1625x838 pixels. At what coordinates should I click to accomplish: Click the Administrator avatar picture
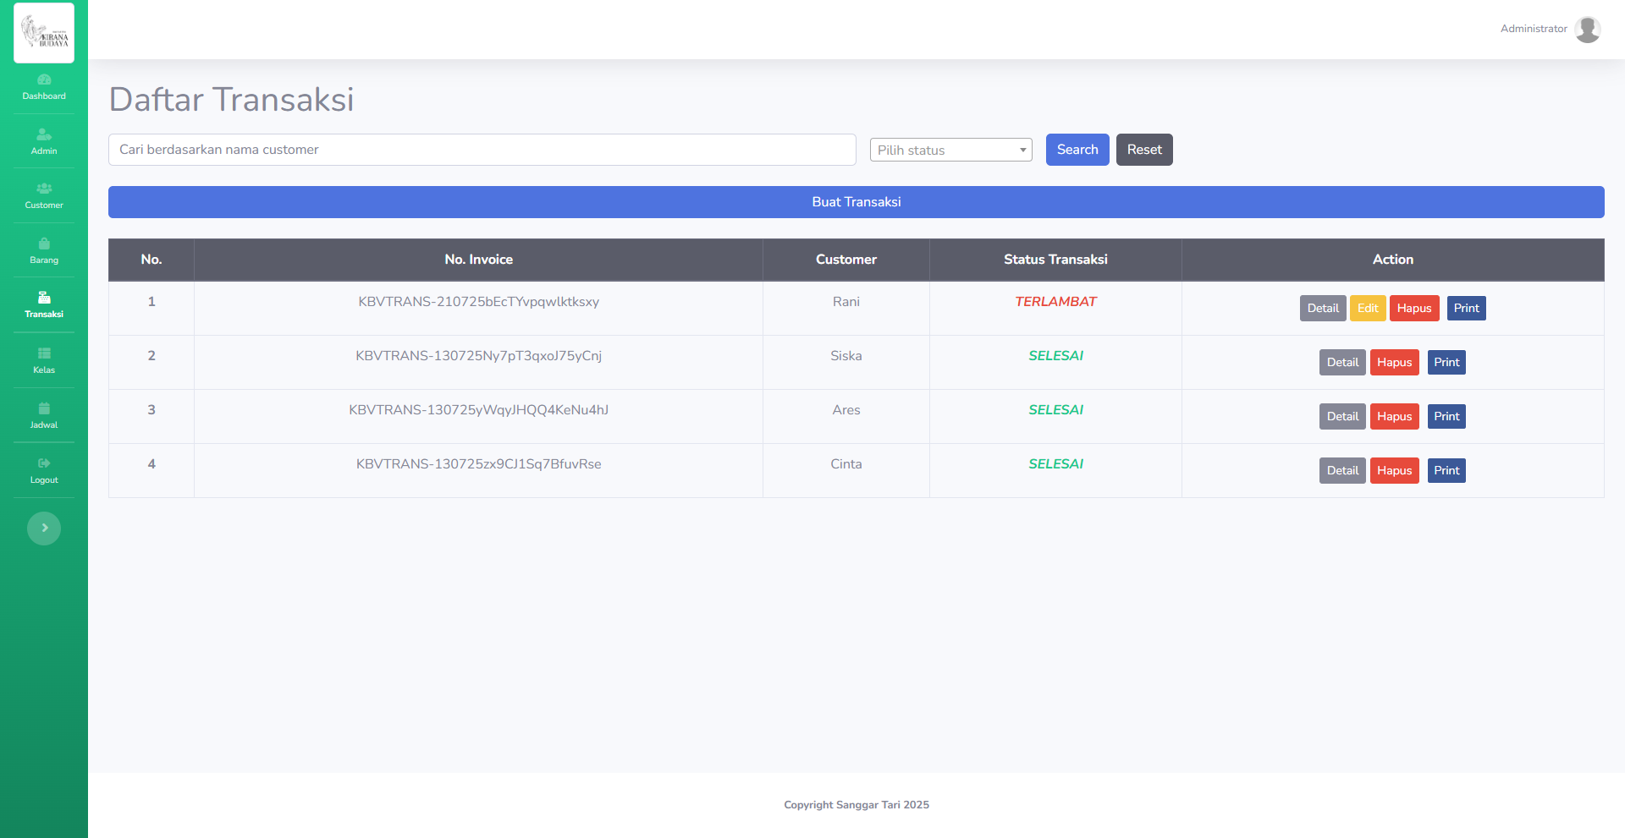click(x=1587, y=29)
